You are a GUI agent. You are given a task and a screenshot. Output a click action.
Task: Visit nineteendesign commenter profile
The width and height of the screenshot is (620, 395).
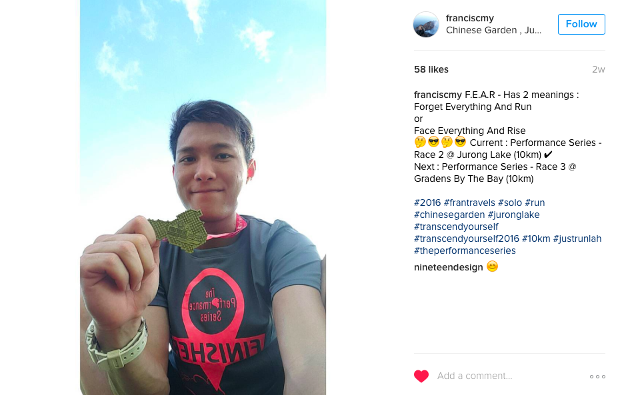click(x=449, y=267)
